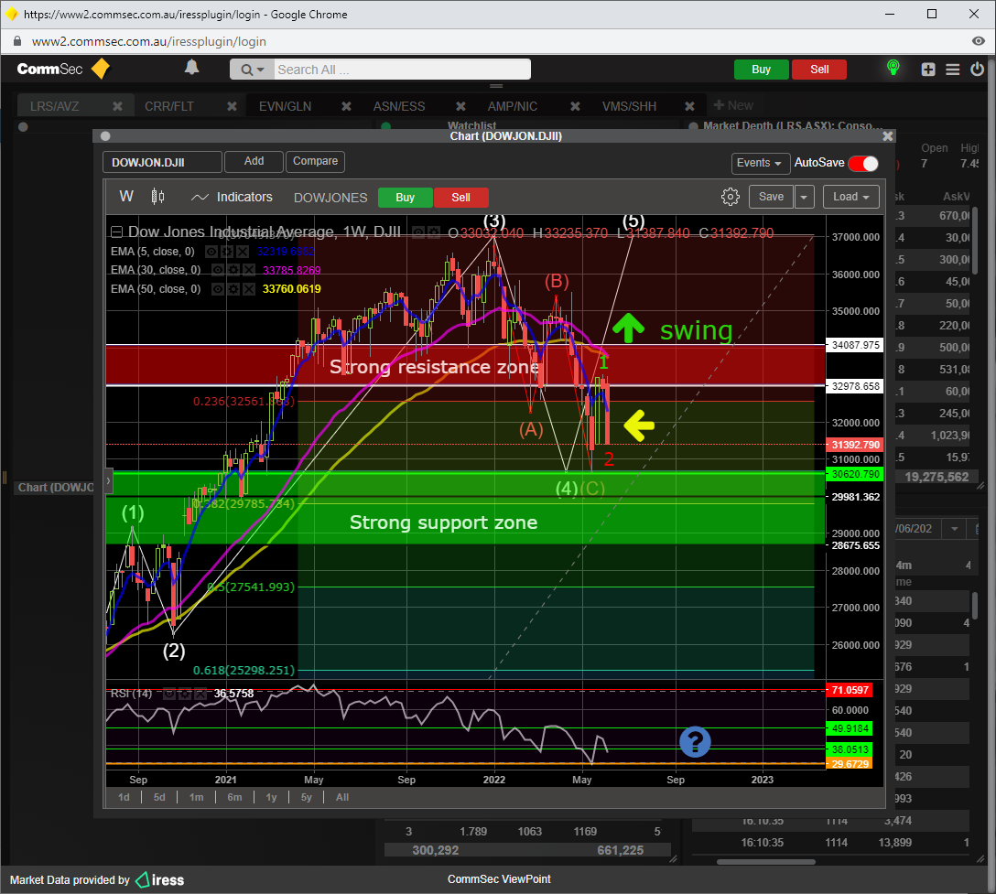Click the notifications bell icon

click(x=191, y=68)
